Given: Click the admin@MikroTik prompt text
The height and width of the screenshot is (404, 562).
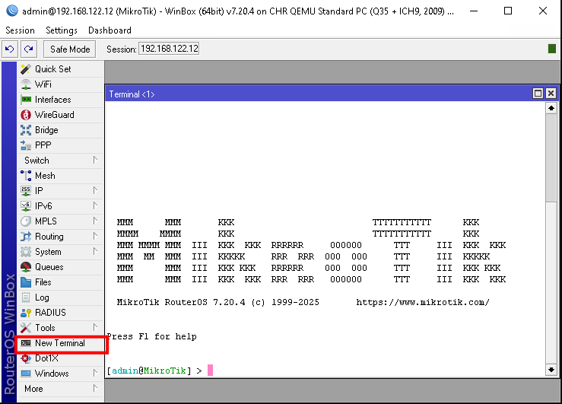Looking at the screenshot, I should (x=149, y=371).
